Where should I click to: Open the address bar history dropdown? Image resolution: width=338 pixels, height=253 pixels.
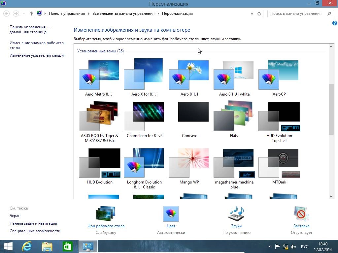tap(252, 14)
